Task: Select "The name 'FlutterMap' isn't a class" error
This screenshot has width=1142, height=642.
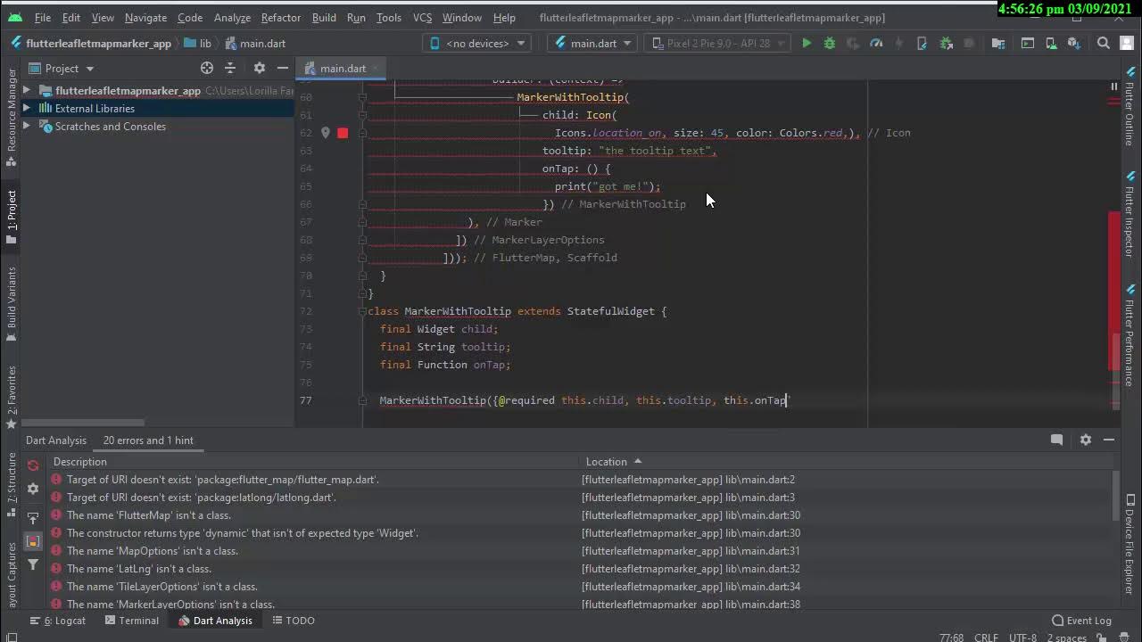Action: click(148, 515)
